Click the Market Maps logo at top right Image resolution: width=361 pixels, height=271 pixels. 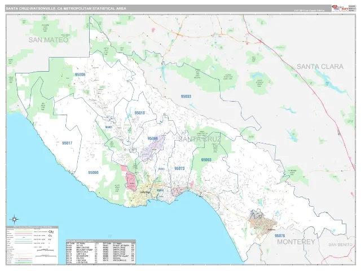tap(340, 8)
